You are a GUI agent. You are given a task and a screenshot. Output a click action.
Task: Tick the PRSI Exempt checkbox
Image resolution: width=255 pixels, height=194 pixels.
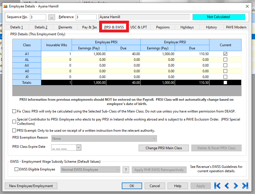pyautogui.click(x=14, y=131)
